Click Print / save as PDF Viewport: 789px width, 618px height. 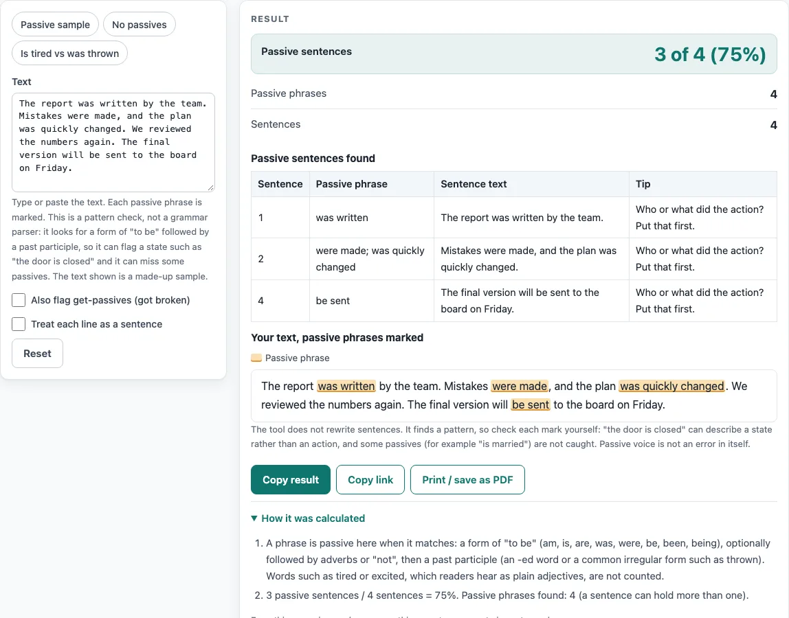(x=467, y=480)
